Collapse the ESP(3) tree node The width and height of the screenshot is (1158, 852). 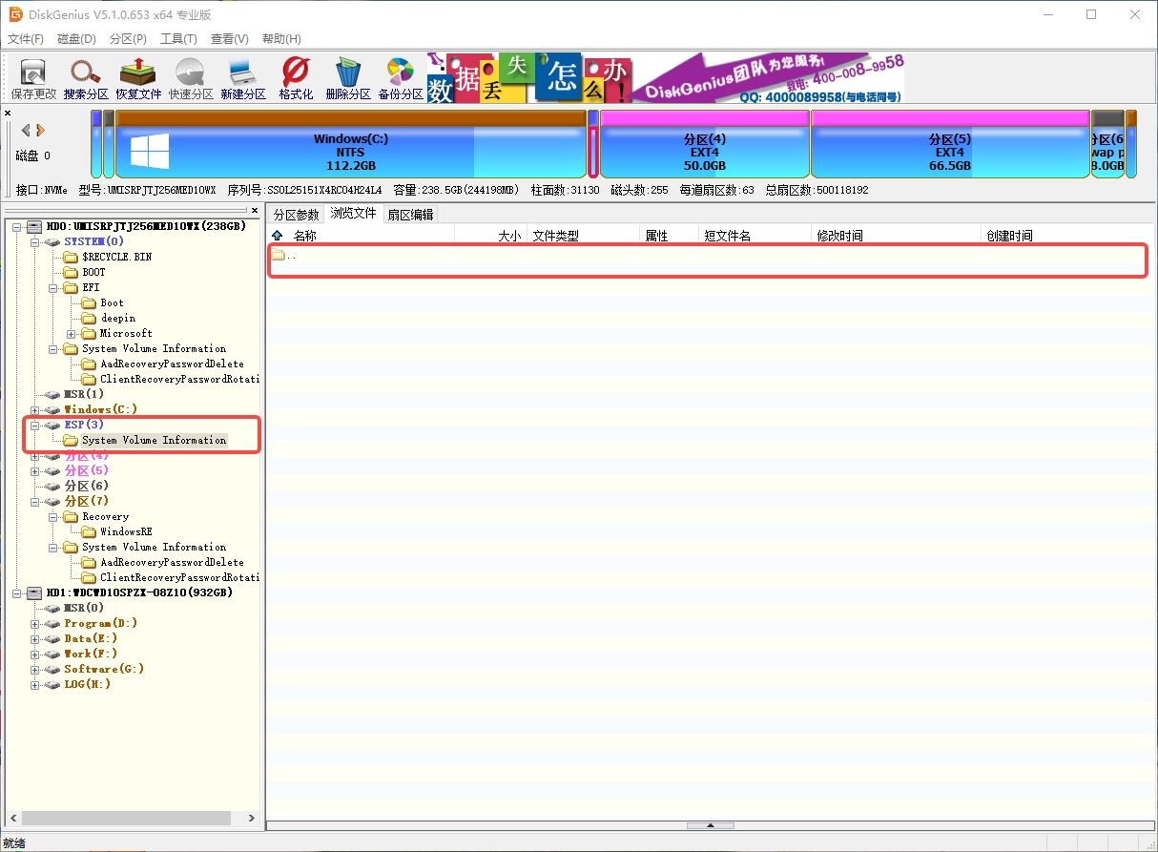click(35, 425)
